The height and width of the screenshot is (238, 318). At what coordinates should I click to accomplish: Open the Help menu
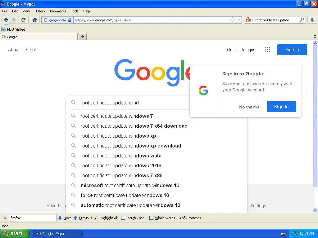[x=86, y=11]
